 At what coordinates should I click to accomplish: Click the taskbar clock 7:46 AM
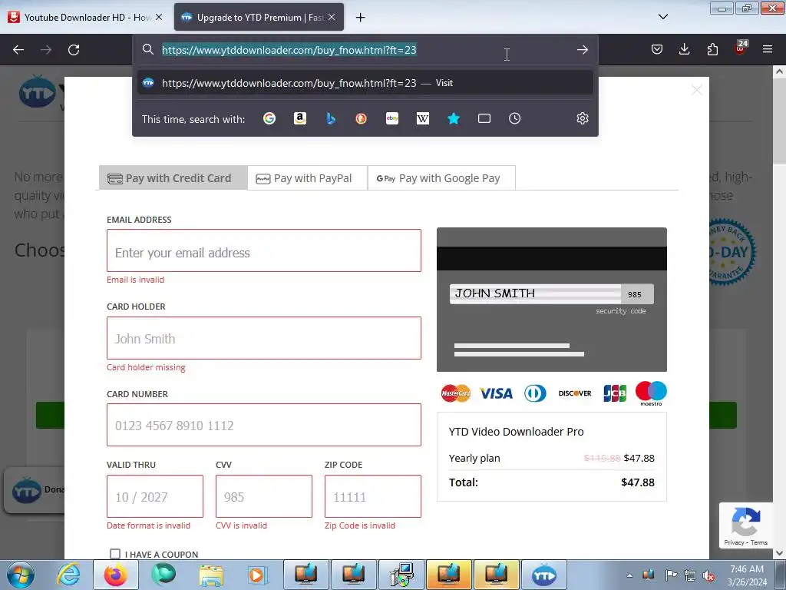click(x=747, y=569)
